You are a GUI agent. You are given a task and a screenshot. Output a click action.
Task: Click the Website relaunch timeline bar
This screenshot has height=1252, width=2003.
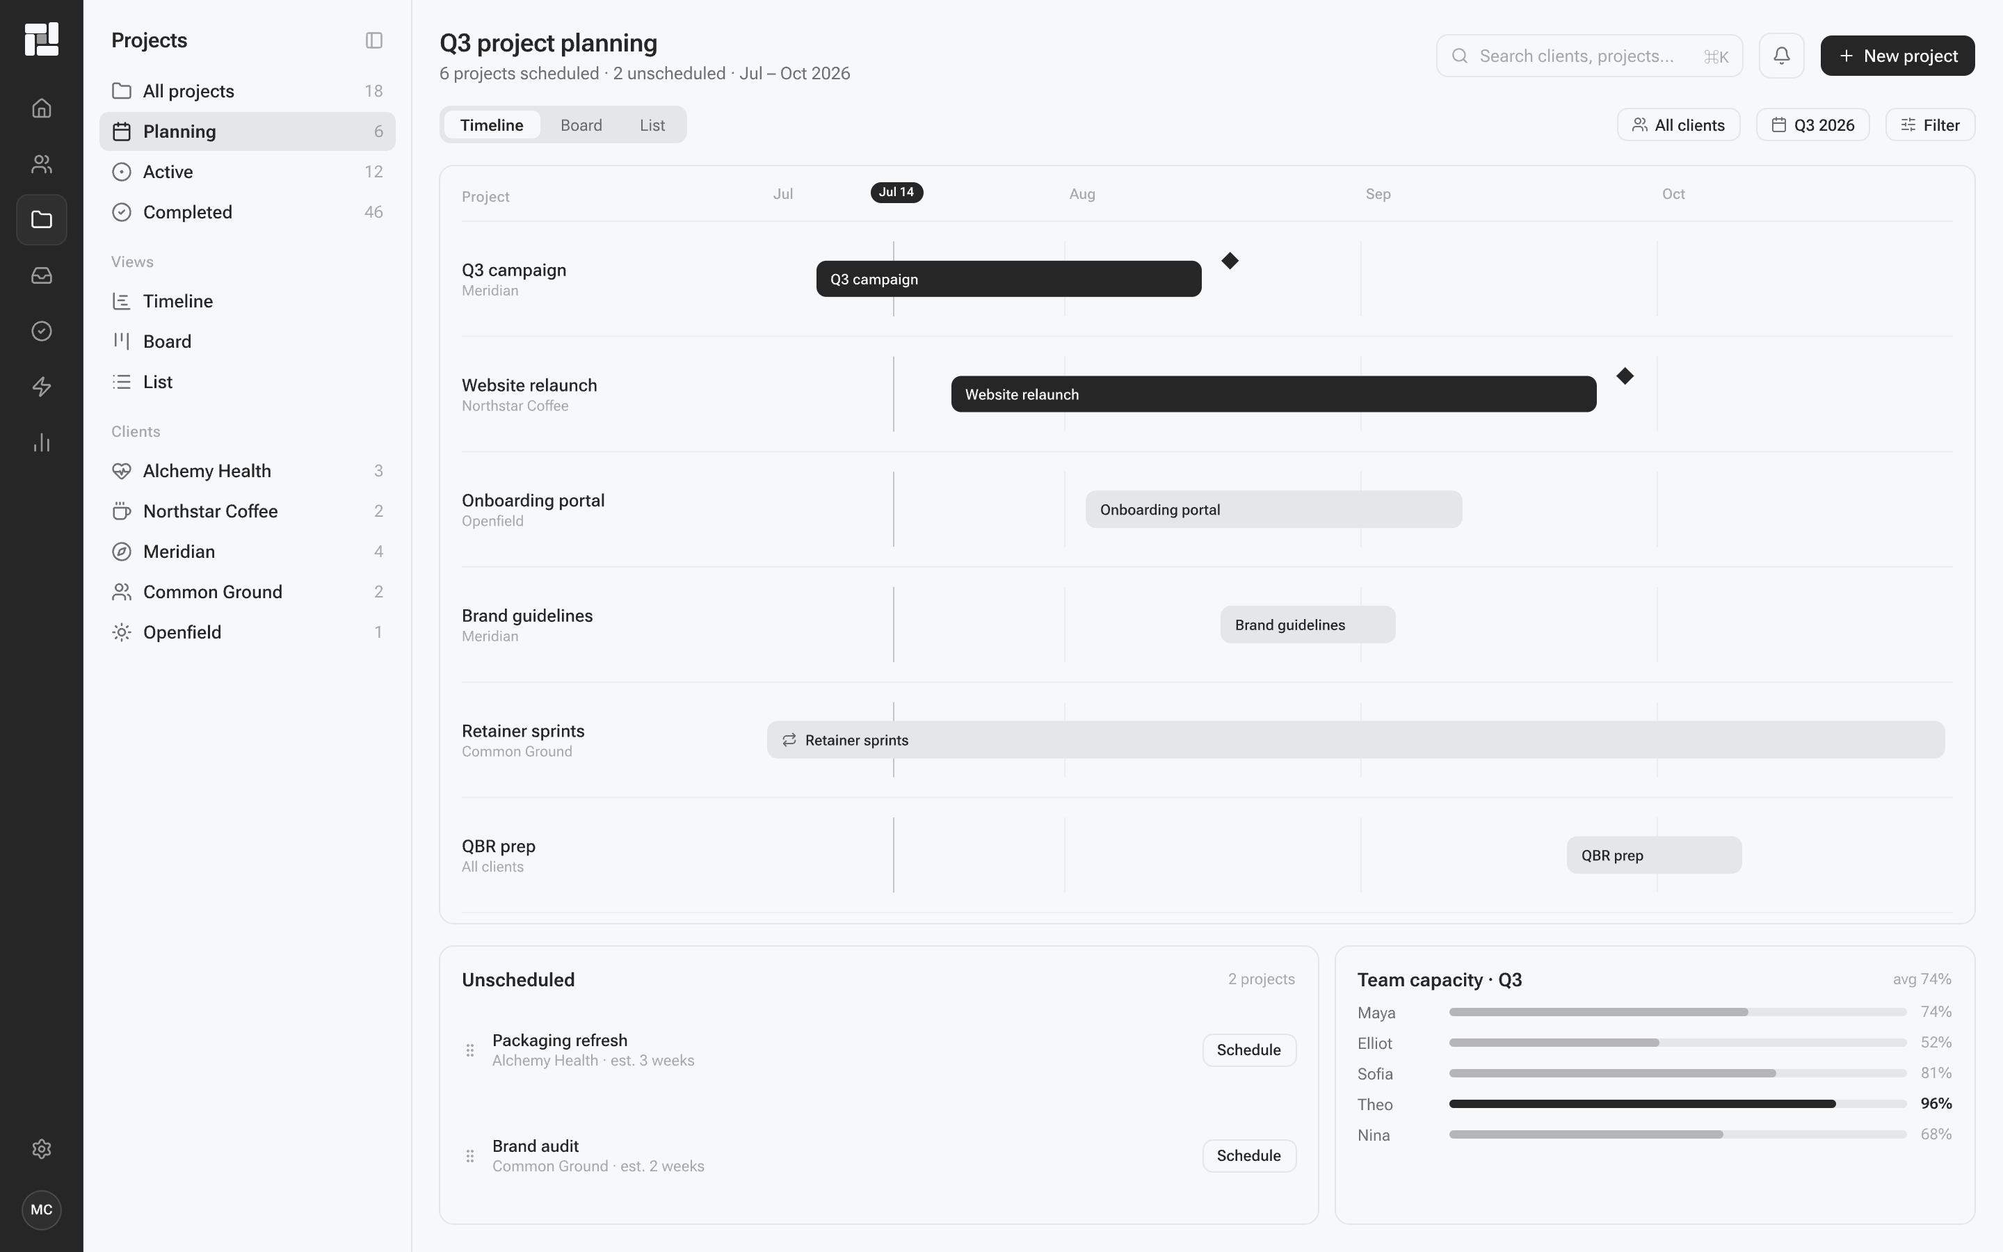[x=1273, y=394]
